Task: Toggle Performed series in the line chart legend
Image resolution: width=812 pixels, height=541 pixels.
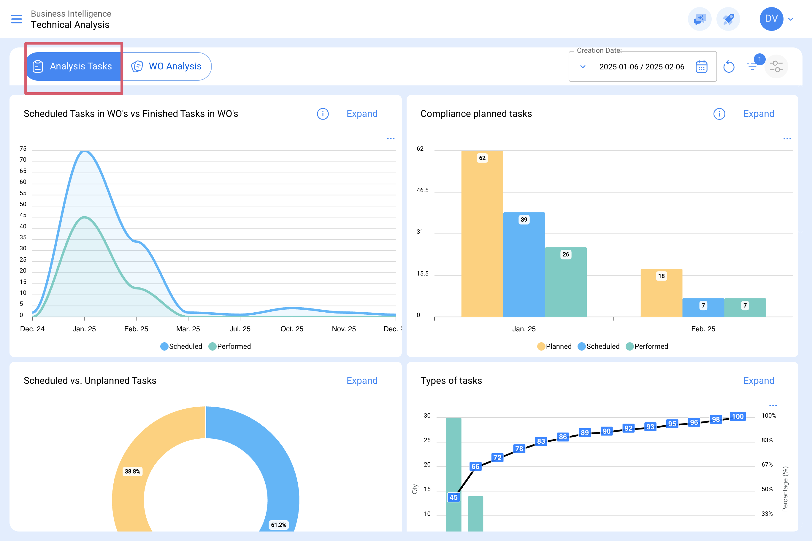Action: [230, 346]
